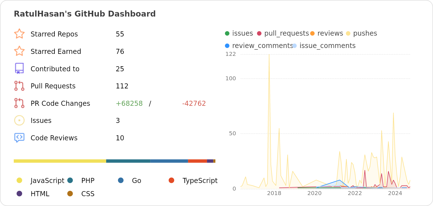Click the PR Code Changes icon
This screenshot has width=433, height=206.
(x=19, y=103)
